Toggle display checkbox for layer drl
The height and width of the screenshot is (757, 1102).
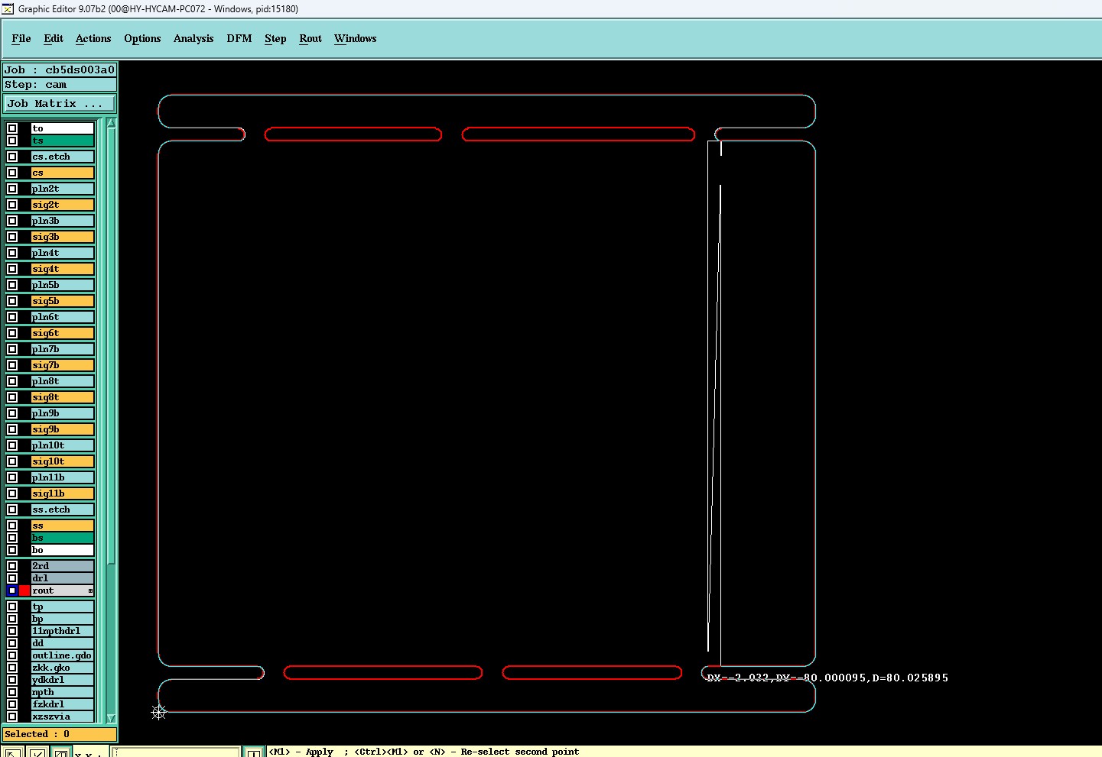[12, 578]
